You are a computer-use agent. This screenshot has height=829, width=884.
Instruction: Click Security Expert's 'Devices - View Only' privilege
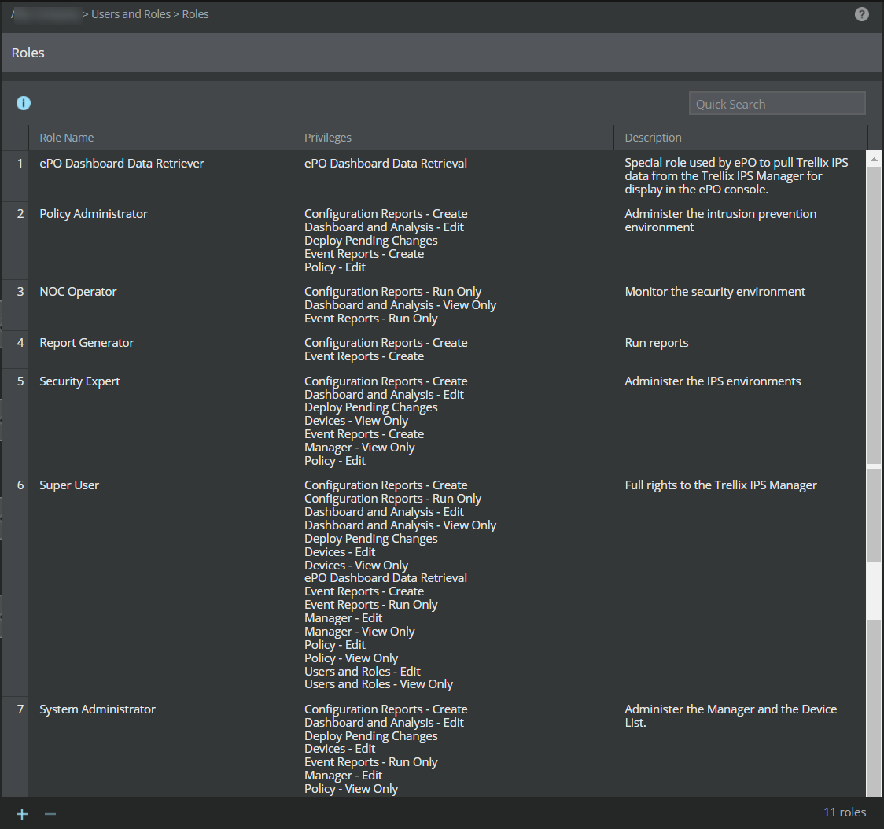coord(355,421)
